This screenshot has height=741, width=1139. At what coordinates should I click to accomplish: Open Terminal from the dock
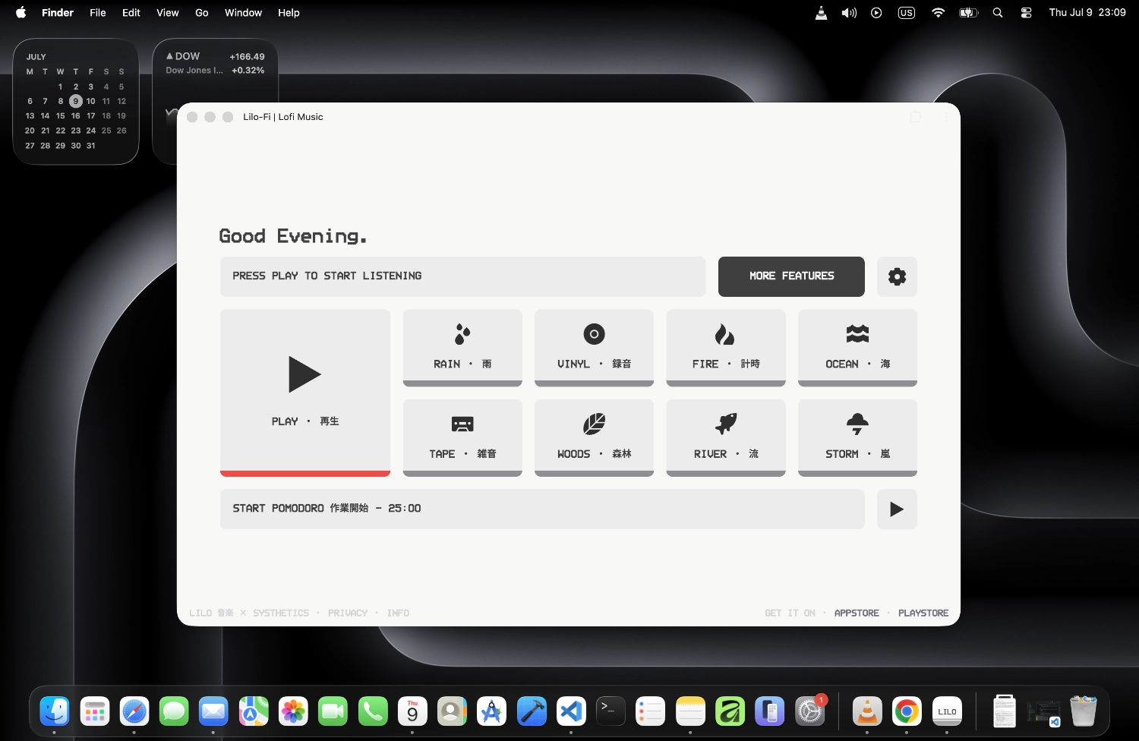(611, 711)
